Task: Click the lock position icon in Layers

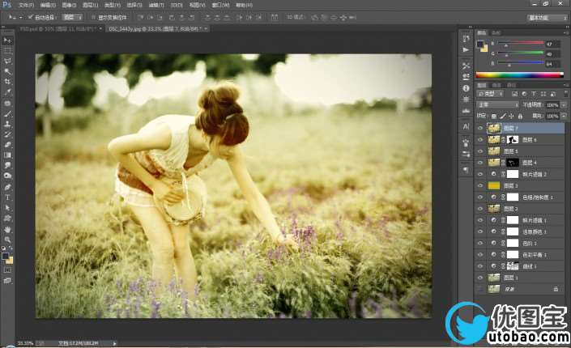Action: [511, 116]
